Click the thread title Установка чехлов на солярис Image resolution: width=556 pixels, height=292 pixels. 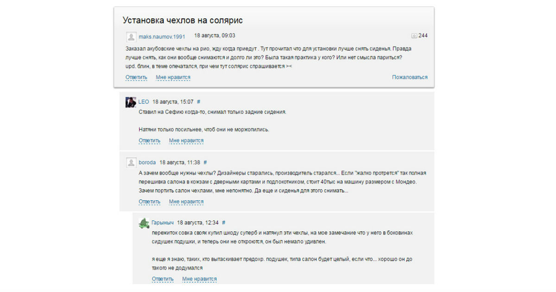tap(183, 20)
